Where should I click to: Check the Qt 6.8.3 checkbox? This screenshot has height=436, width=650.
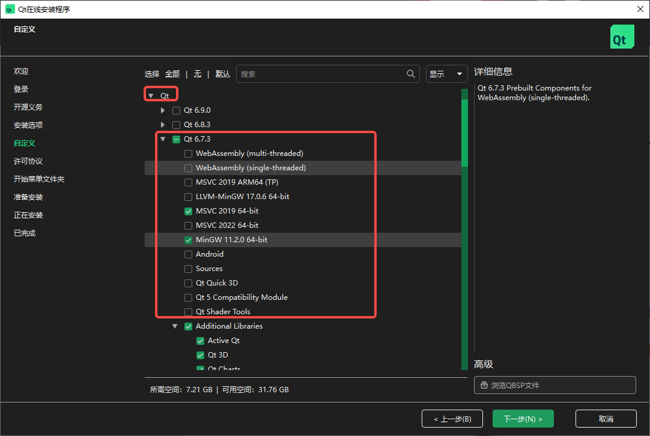pyautogui.click(x=176, y=125)
